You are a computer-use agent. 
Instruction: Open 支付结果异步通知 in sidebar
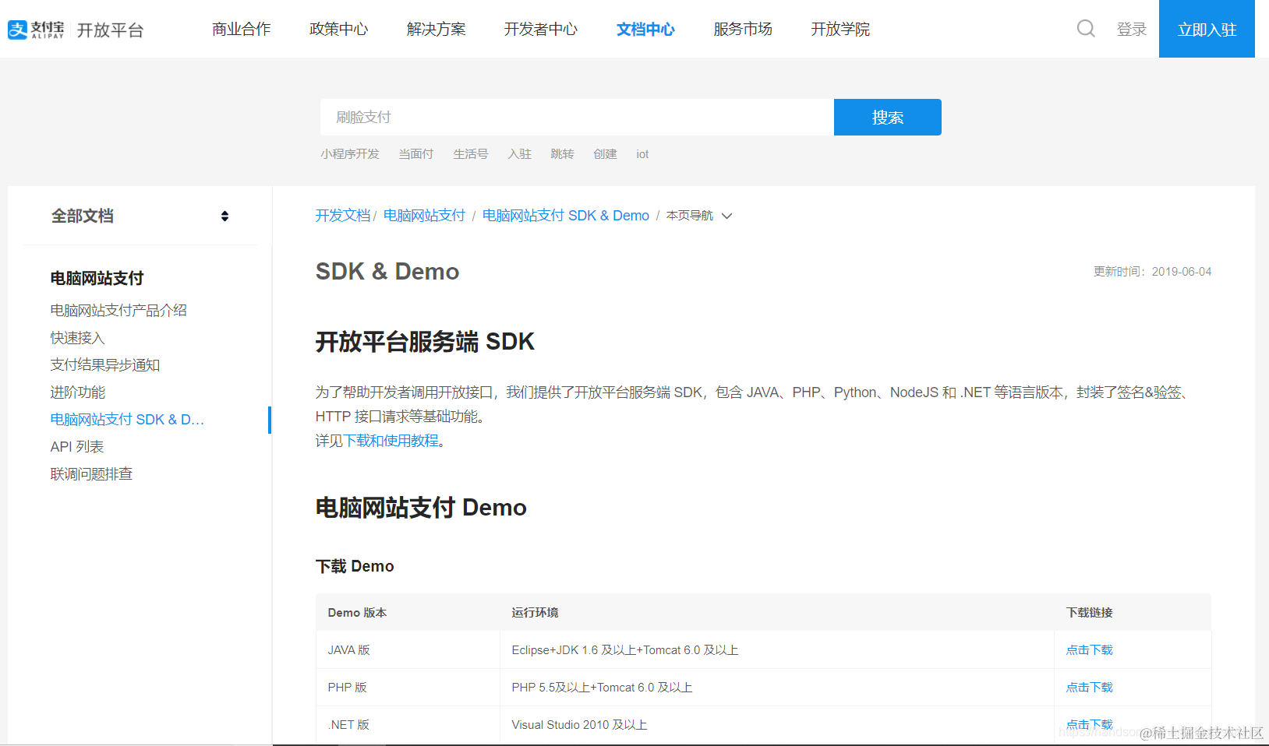pos(105,364)
